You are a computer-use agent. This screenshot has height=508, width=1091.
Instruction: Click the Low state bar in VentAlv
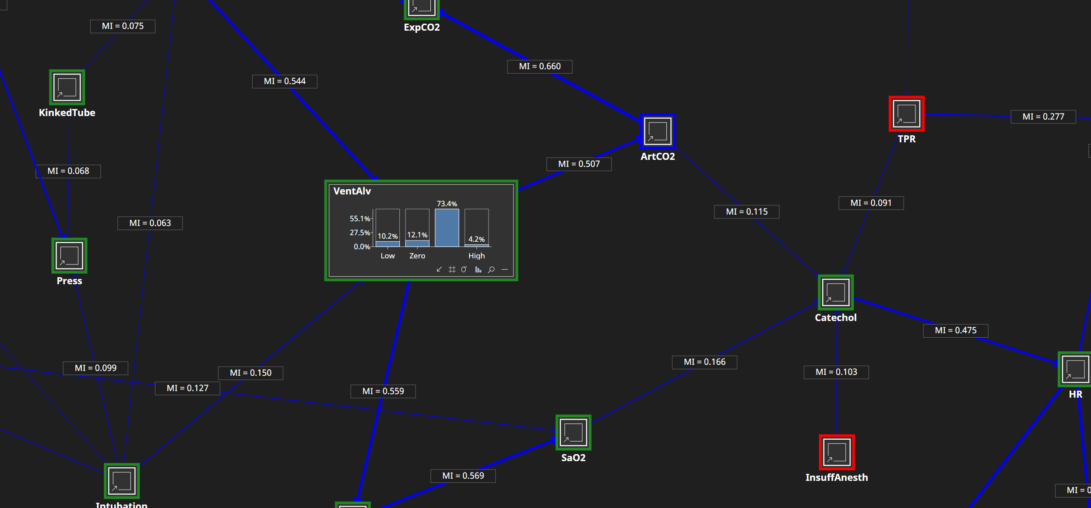coord(387,243)
